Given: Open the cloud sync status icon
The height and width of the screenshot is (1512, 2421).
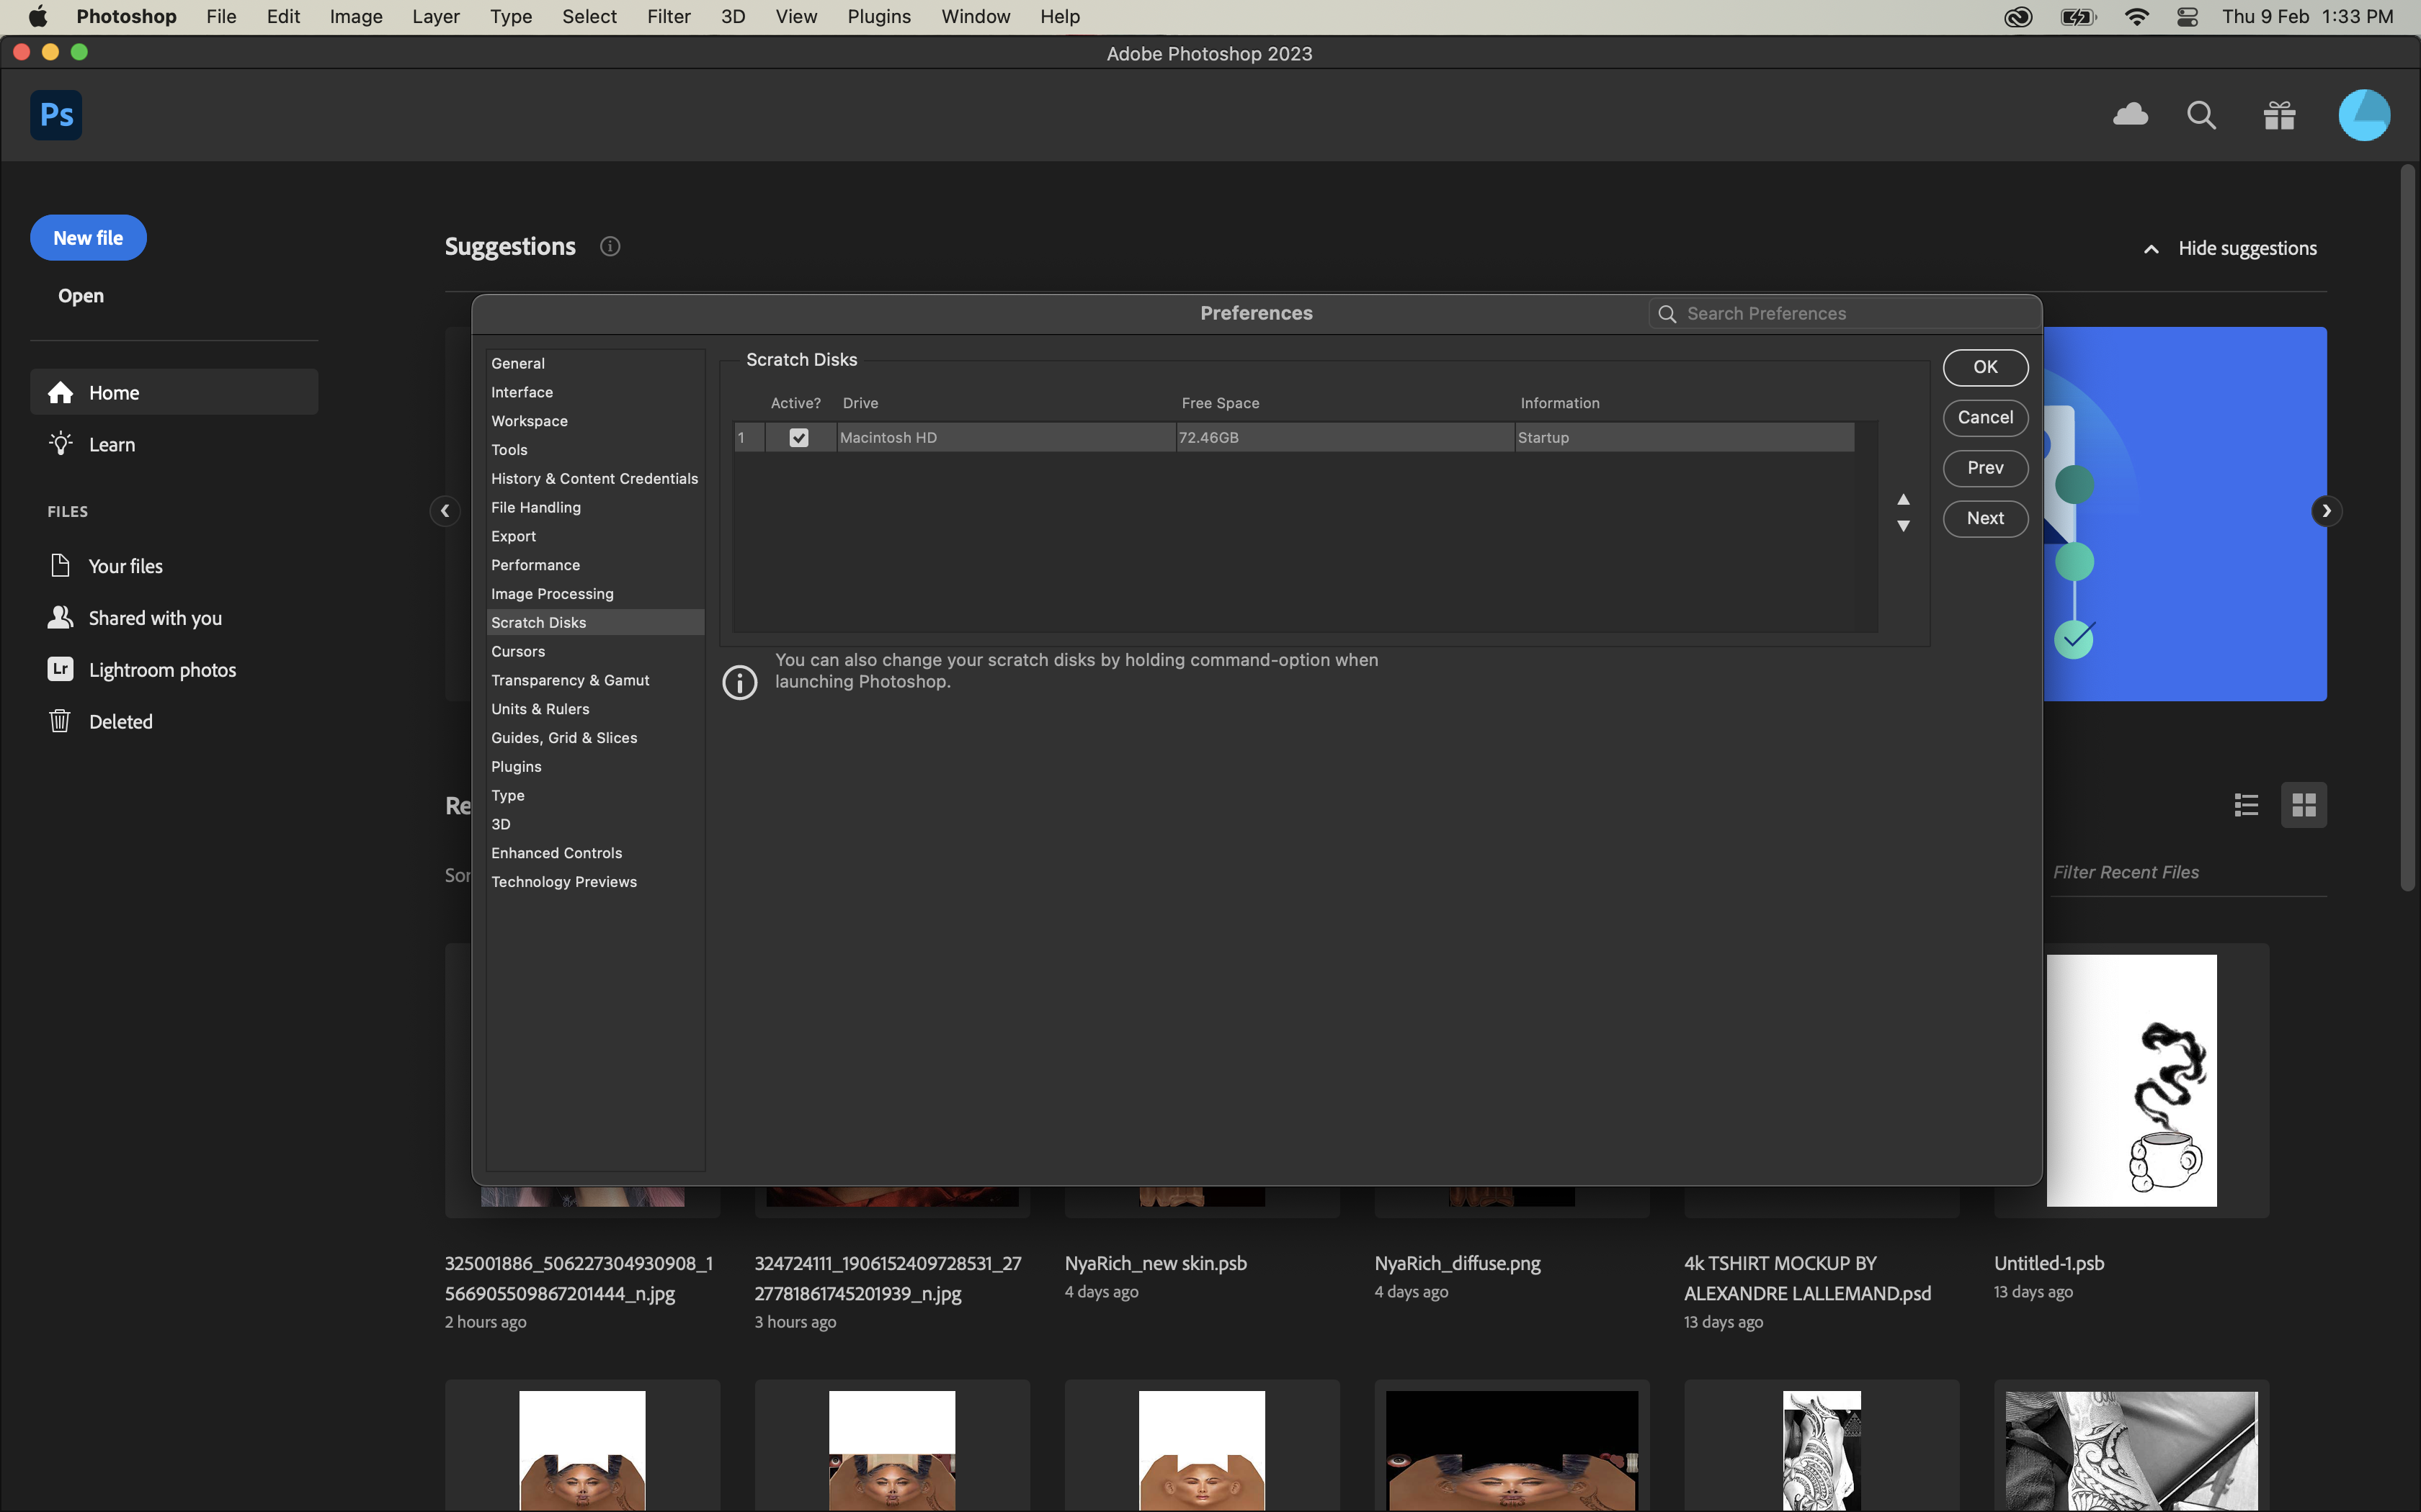Looking at the screenshot, I should coord(2130,115).
